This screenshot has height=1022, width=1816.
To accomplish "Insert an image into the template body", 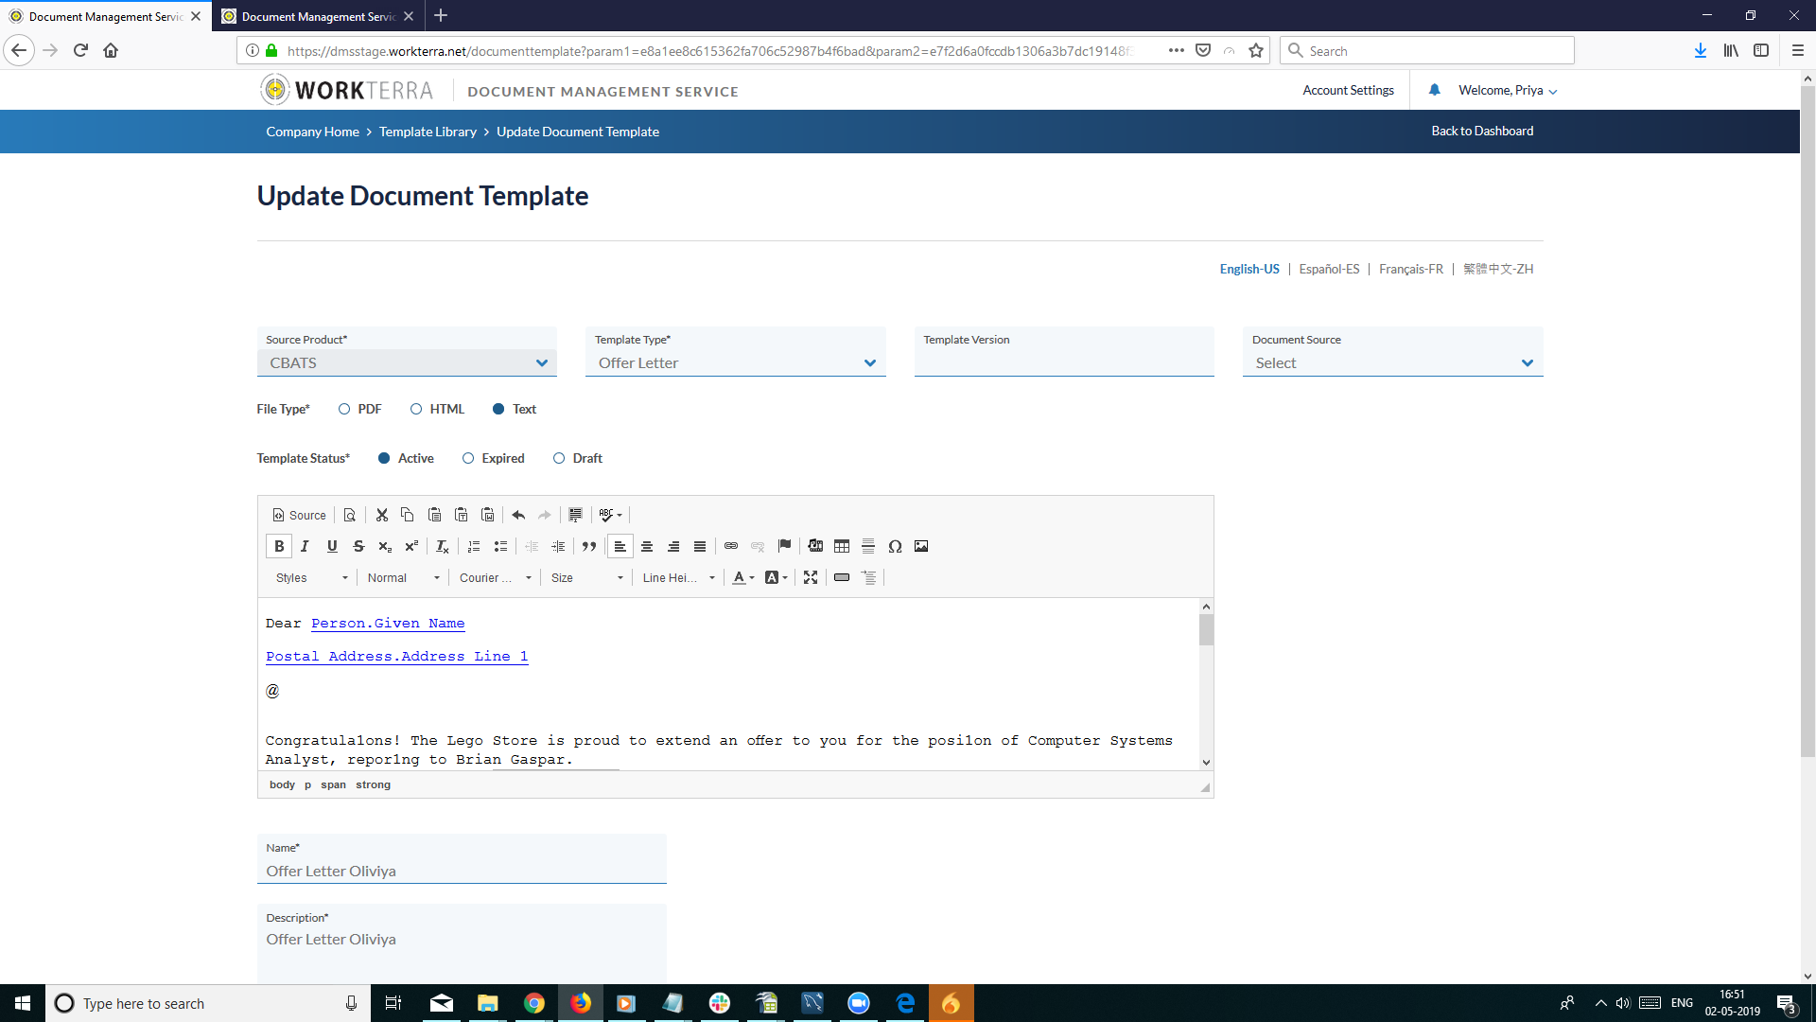I will (x=921, y=546).
